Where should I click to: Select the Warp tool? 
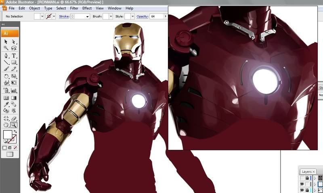tap(6, 83)
